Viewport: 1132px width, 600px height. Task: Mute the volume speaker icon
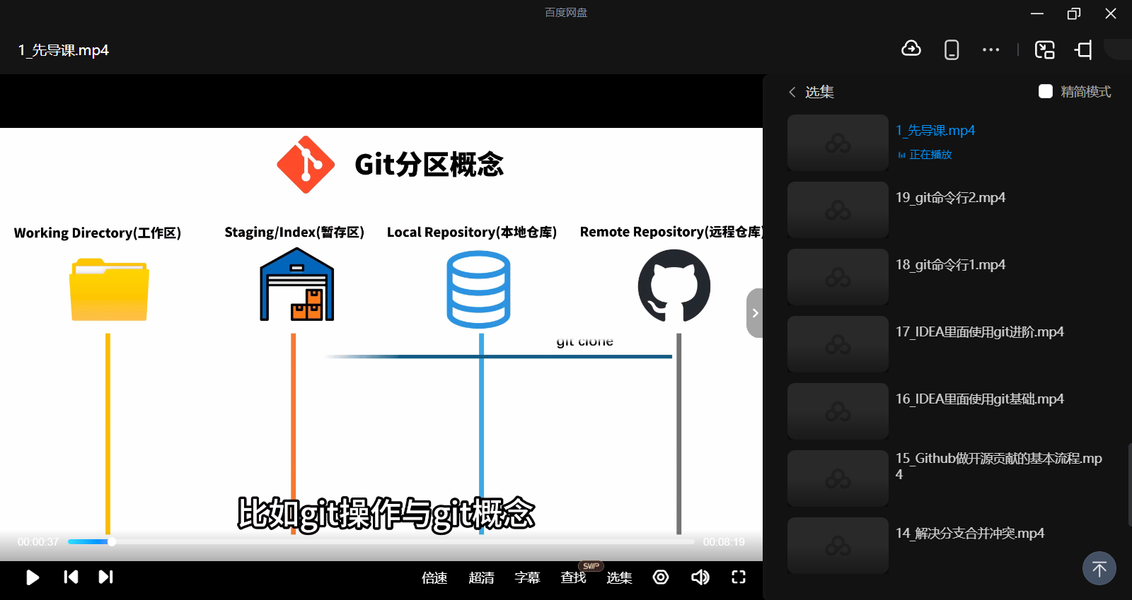700,577
